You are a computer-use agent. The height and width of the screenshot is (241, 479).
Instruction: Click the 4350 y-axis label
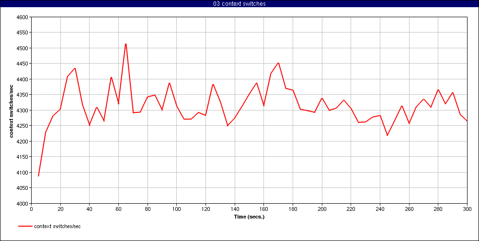click(x=23, y=95)
